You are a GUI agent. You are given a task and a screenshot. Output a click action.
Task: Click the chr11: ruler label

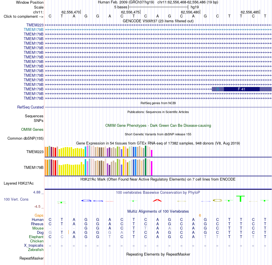38,12
